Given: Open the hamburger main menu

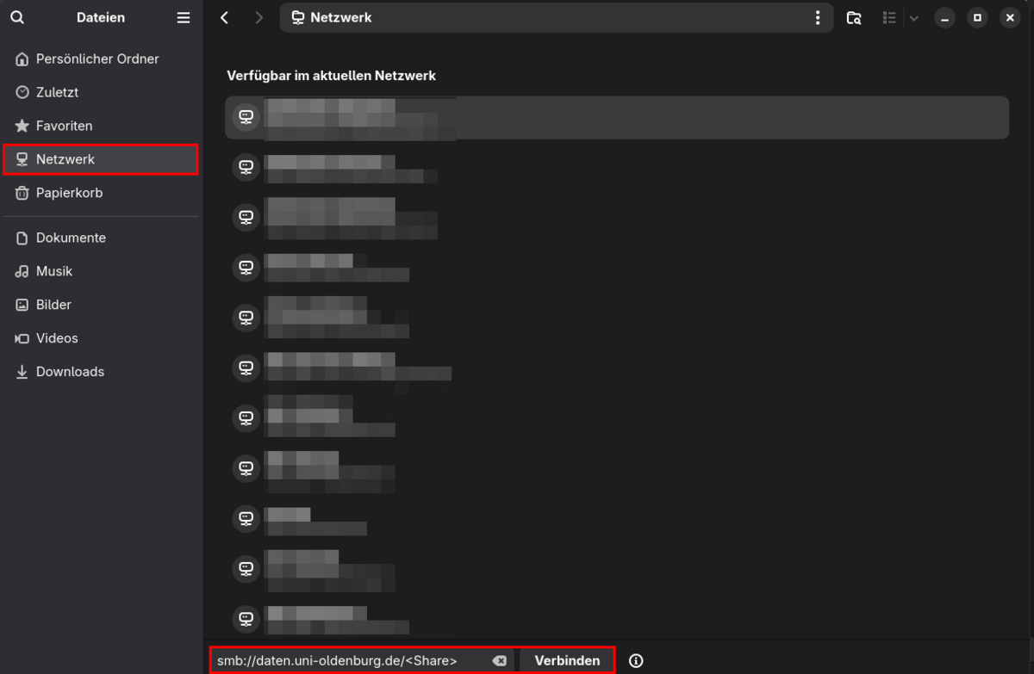Looking at the screenshot, I should point(183,17).
